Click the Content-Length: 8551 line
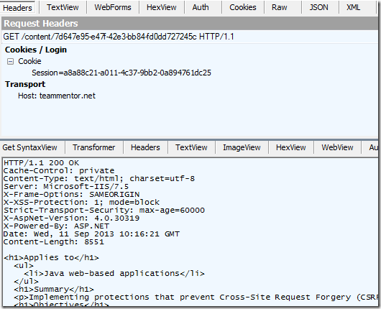 pyautogui.click(x=54, y=242)
